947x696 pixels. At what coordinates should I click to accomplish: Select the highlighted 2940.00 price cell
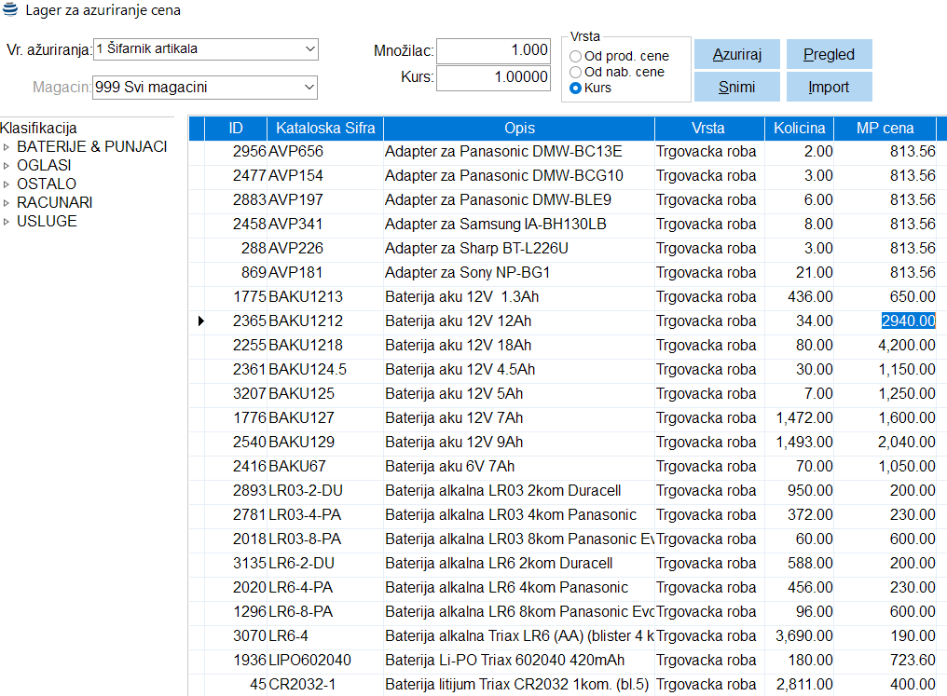pyautogui.click(x=908, y=321)
